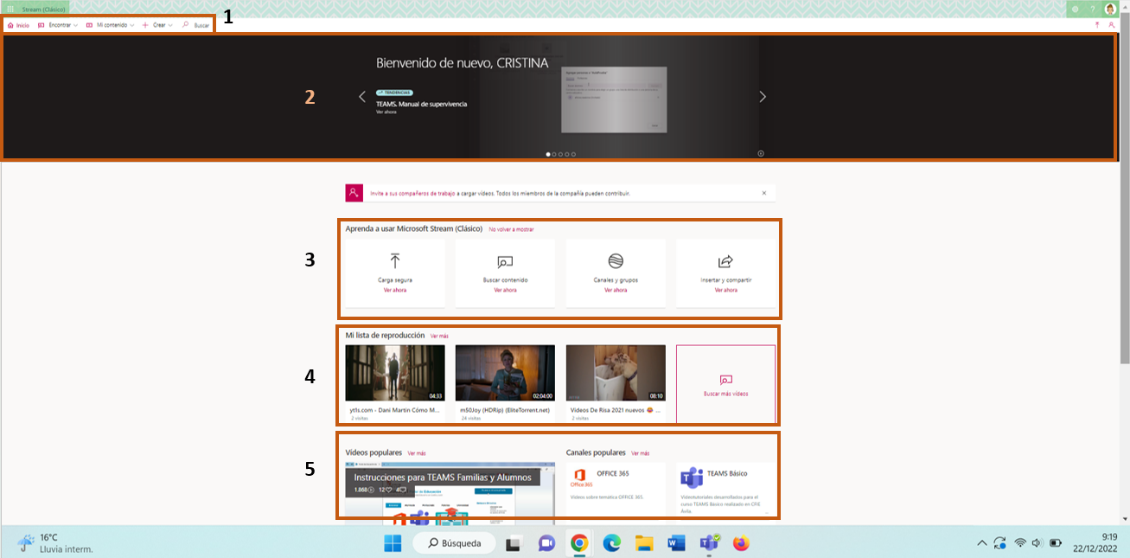Open the OFFICE 365 channel logo
The image size is (1130, 558).
click(x=580, y=478)
